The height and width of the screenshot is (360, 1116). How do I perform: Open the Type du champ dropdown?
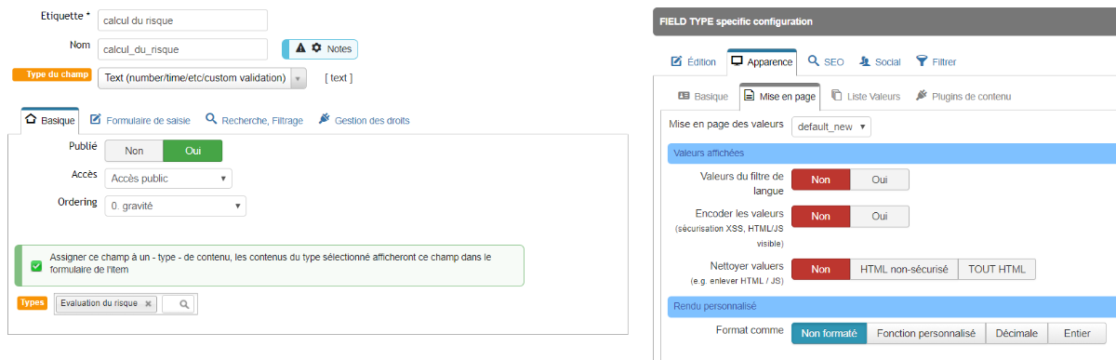click(202, 78)
